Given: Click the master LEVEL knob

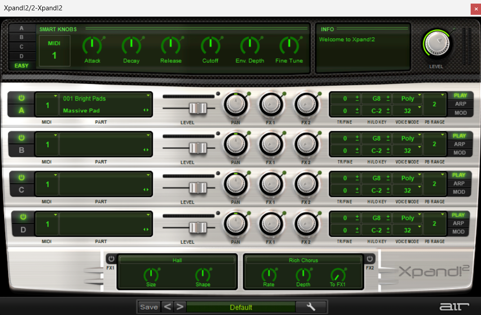Looking at the screenshot, I should pos(437,44).
